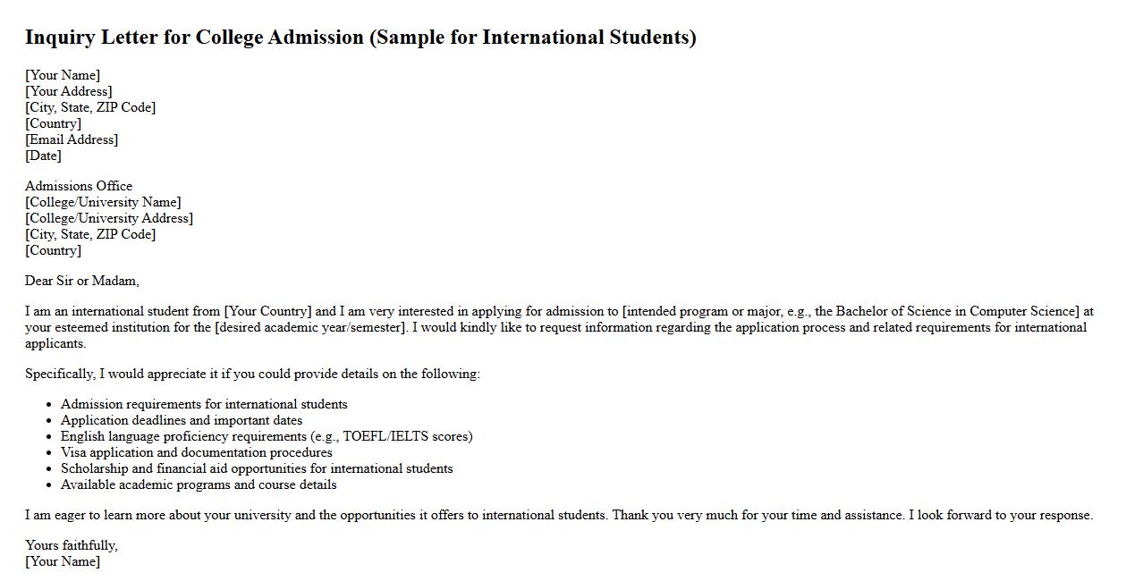1143x581 pixels.
Task: Click the [Date] placeholder line
Action: point(43,156)
